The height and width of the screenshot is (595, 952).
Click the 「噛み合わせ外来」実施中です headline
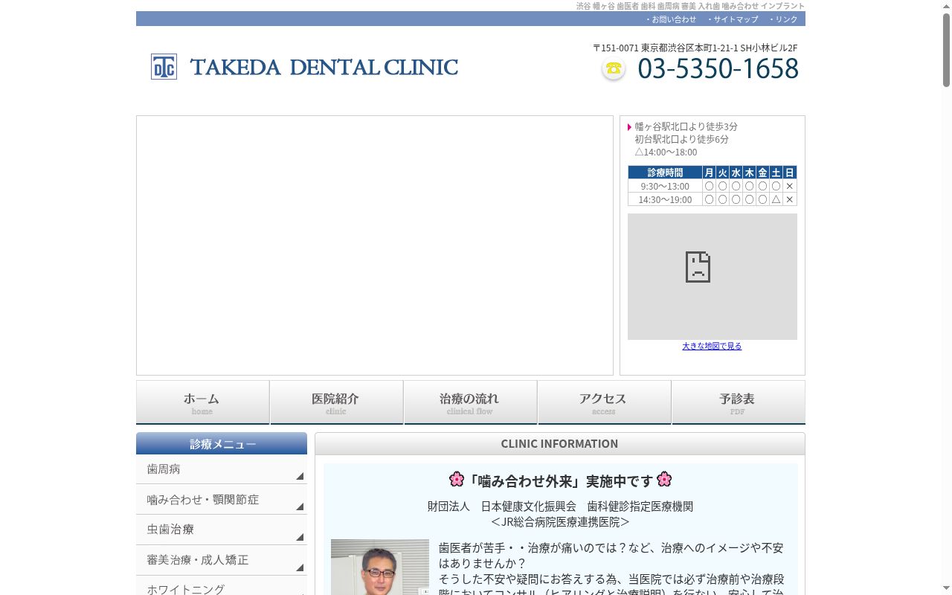click(560, 480)
